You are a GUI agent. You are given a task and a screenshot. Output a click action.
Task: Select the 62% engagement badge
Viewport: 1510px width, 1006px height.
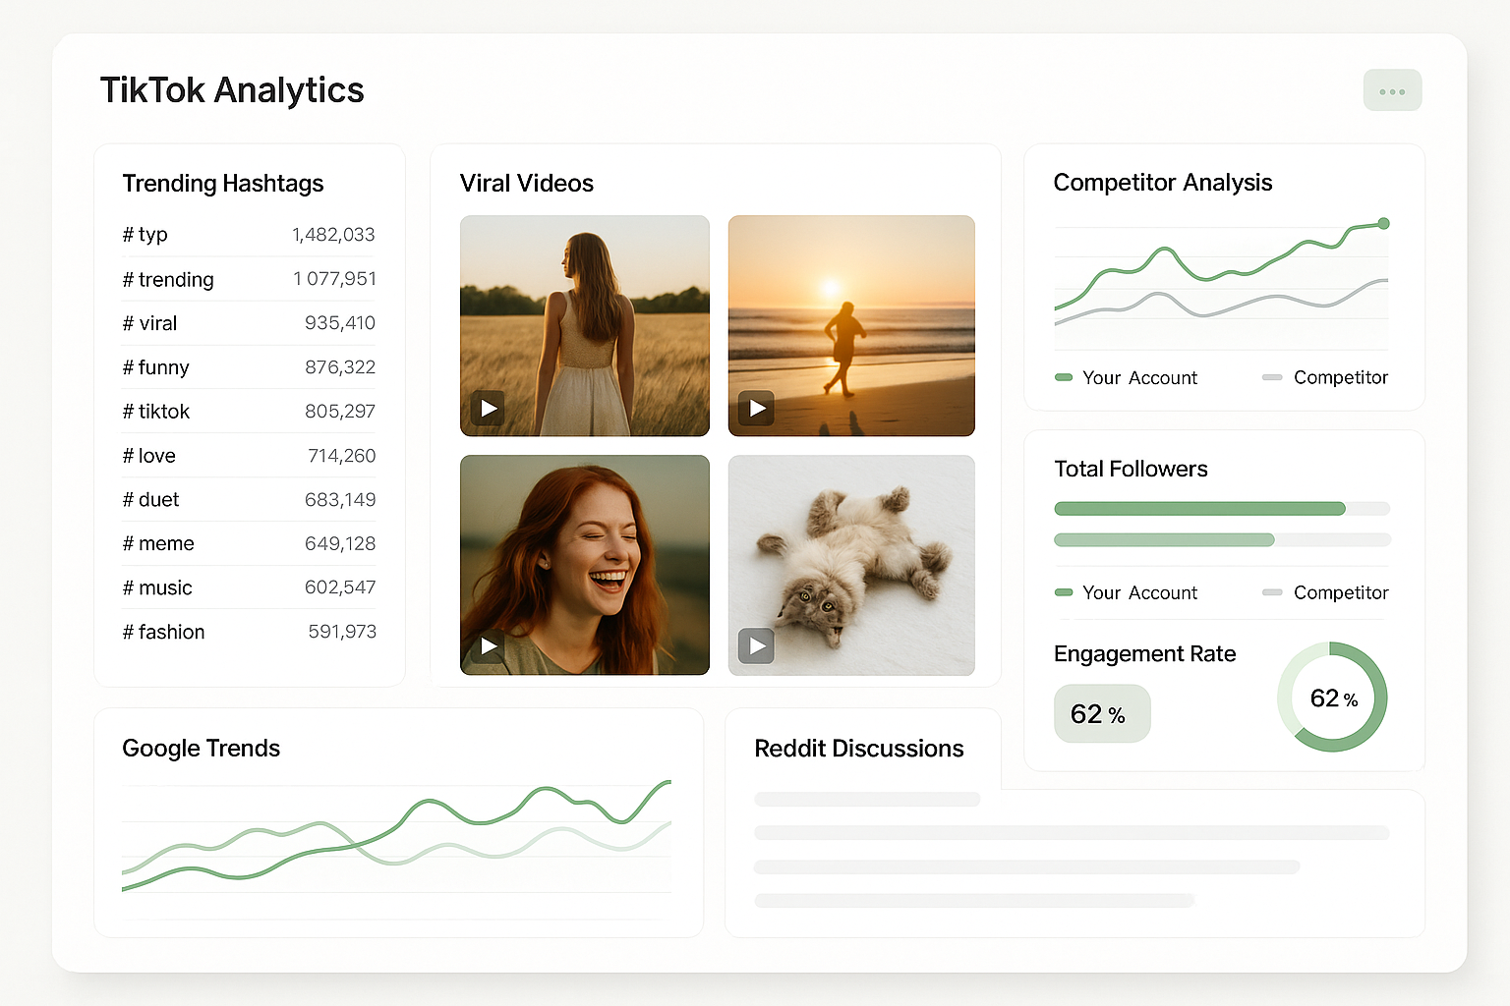[1102, 713]
